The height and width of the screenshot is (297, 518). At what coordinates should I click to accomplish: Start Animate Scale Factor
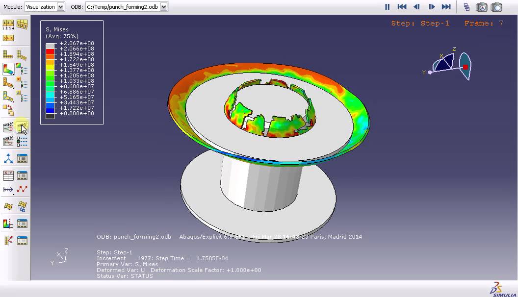[8, 128]
